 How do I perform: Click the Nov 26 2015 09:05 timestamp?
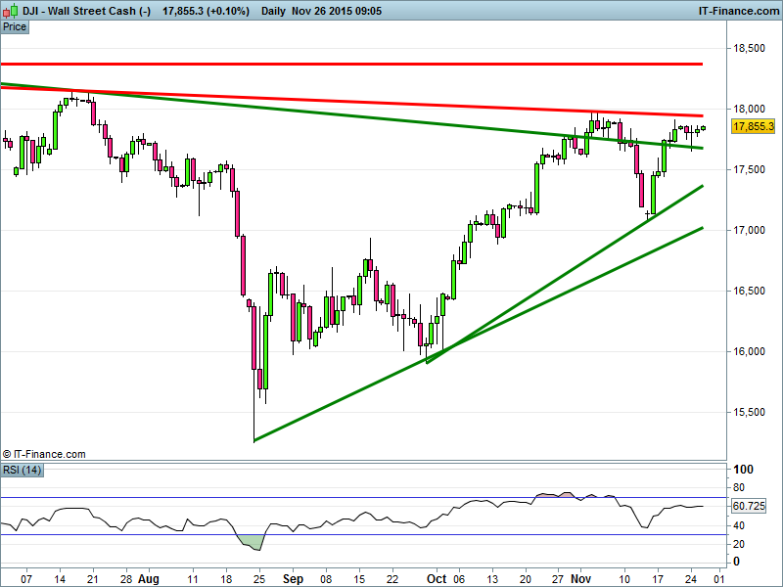[336, 12]
